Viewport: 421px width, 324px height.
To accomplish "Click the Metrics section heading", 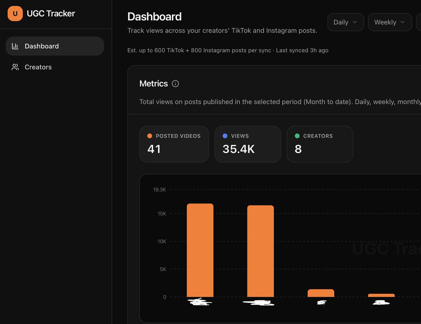I will tap(154, 83).
